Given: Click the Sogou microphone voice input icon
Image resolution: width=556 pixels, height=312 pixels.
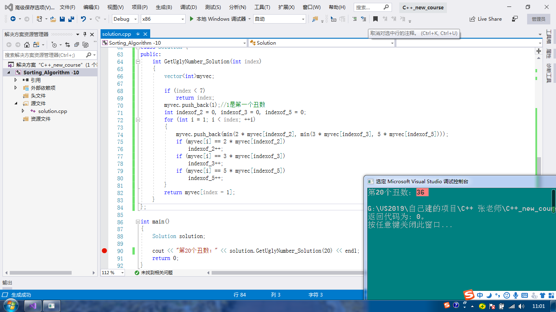Looking at the screenshot, I should 516,295.
